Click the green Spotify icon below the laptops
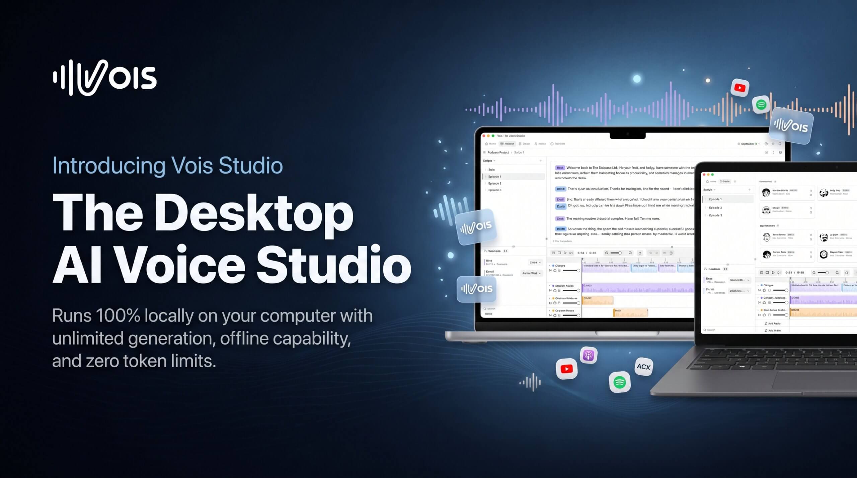This screenshot has width=857, height=478. (x=620, y=382)
